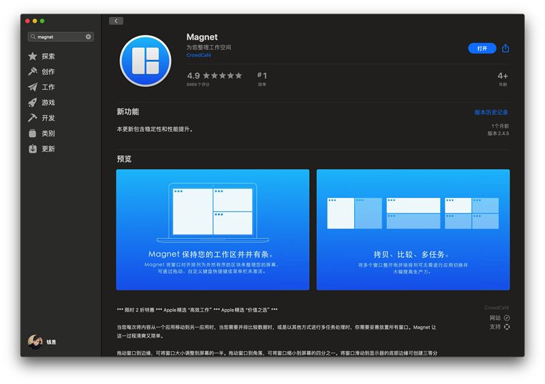
Task: Clear the magnet search field
Action: (x=89, y=37)
